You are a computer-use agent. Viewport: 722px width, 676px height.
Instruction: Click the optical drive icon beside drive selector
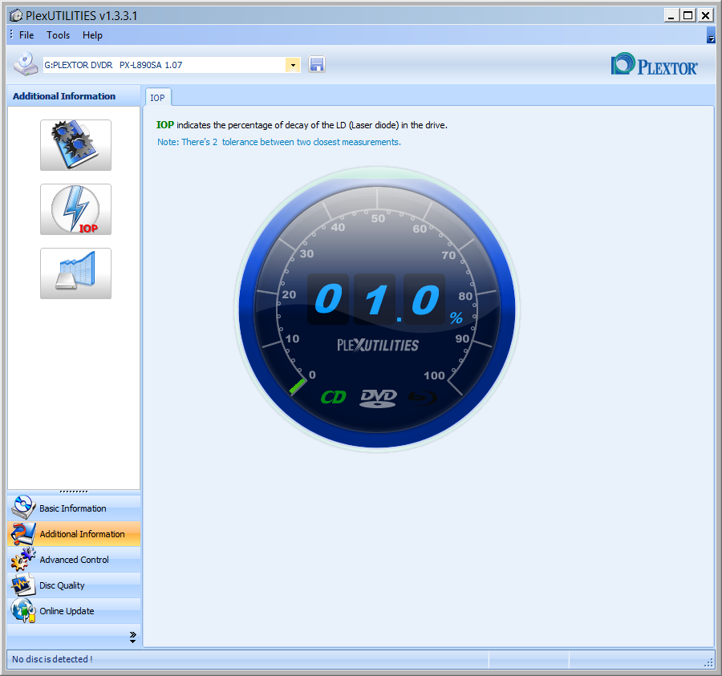[x=26, y=64]
